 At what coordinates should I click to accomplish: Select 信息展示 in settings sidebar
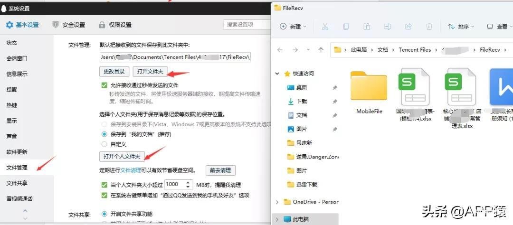[17, 74]
